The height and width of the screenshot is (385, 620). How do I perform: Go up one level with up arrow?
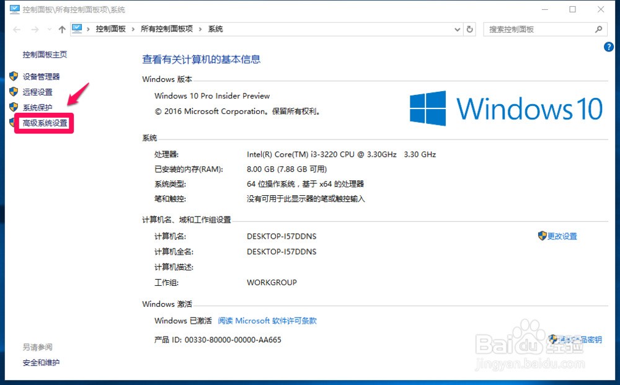[x=61, y=29]
